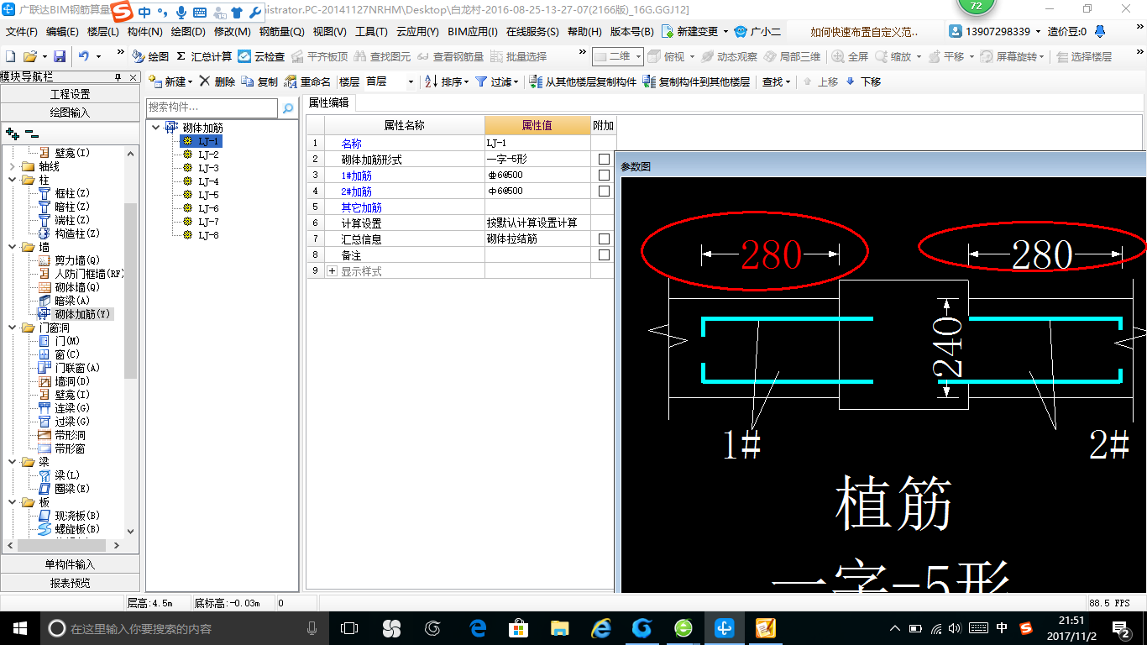Open the 钢筋量(Q) menu
This screenshot has width=1147, height=645.
point(281,32)
